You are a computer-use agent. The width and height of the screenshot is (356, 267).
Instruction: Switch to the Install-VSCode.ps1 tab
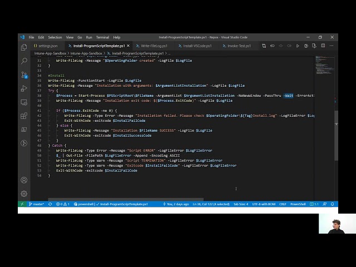pos(197,46)
